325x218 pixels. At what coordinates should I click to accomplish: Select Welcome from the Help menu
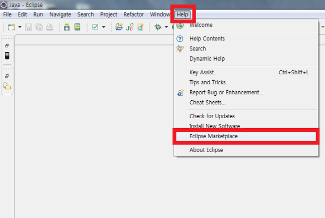click(246, 25)
